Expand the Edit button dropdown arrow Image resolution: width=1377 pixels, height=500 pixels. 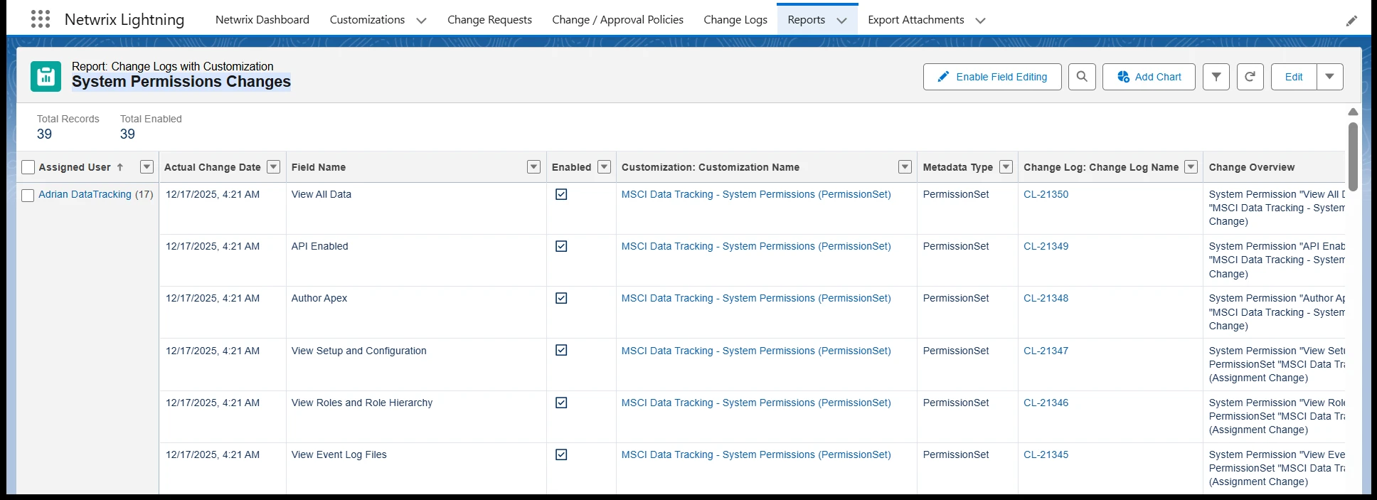1329,77
